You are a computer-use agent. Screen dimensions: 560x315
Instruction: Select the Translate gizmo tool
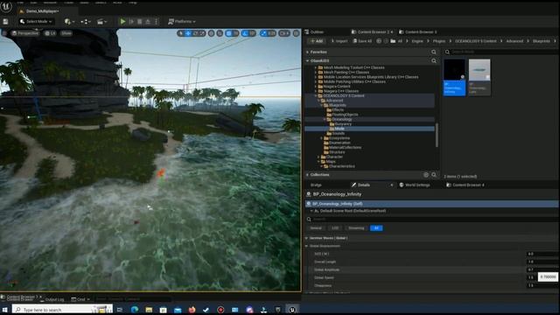(188, 33)
